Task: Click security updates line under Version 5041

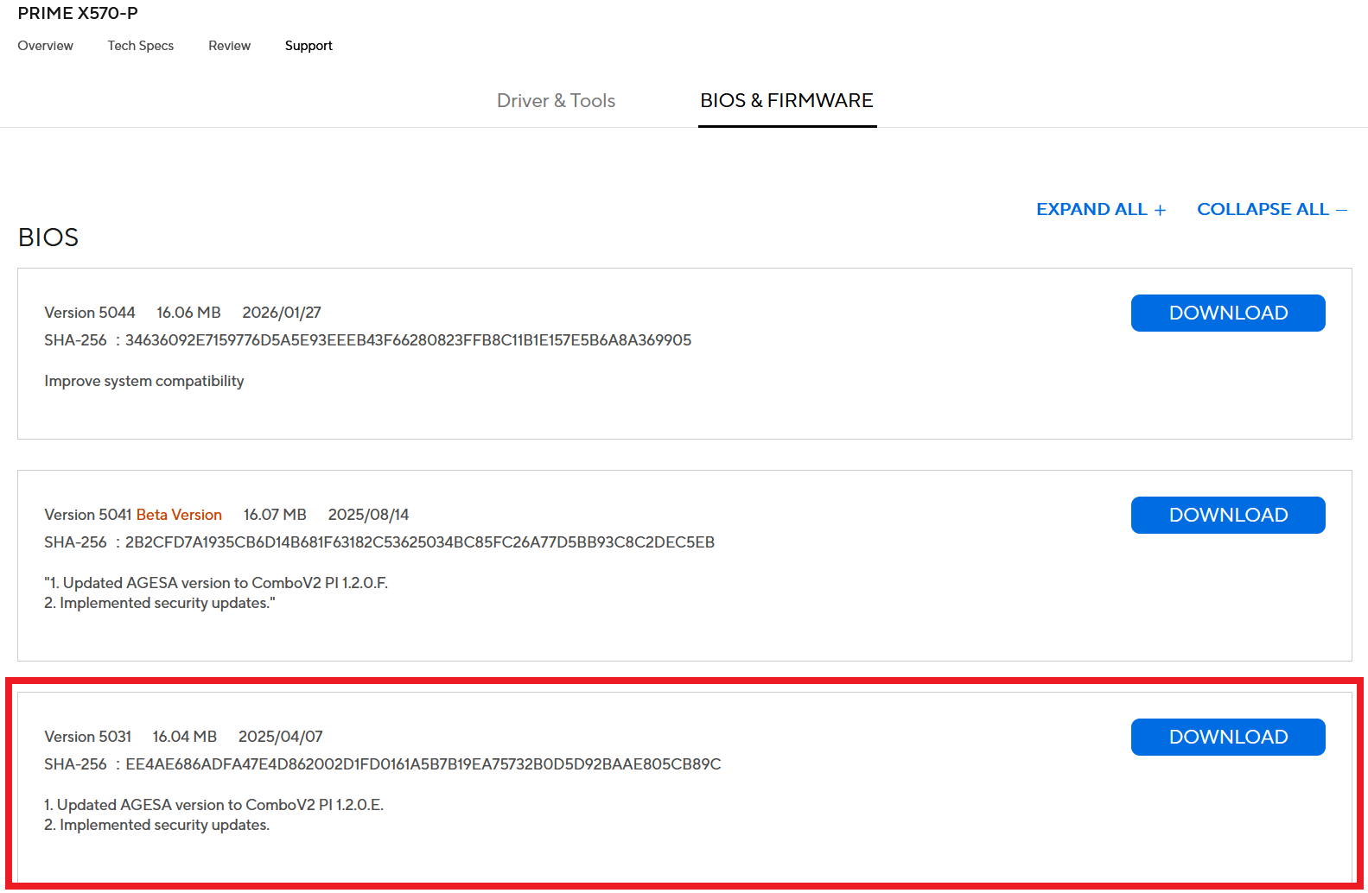Action: pyautogui.click(x=160, y=603)
